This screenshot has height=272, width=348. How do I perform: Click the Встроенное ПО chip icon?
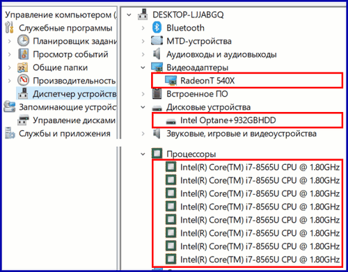[x=157, y=93]
